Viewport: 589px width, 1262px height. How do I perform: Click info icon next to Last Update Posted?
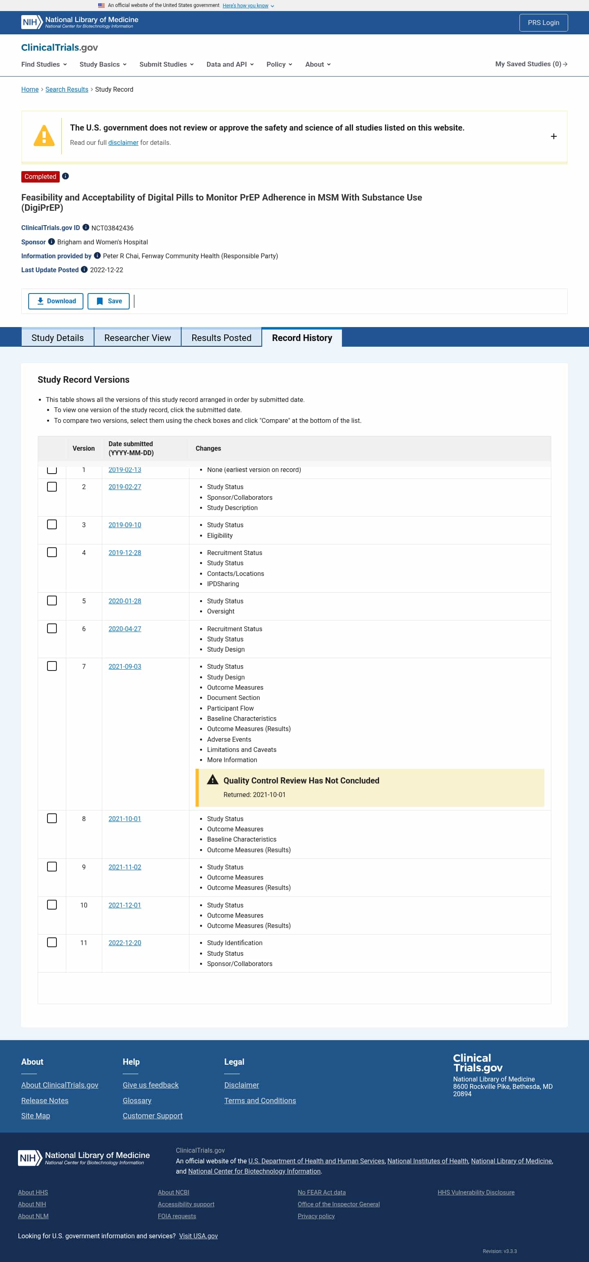point(84,269)
